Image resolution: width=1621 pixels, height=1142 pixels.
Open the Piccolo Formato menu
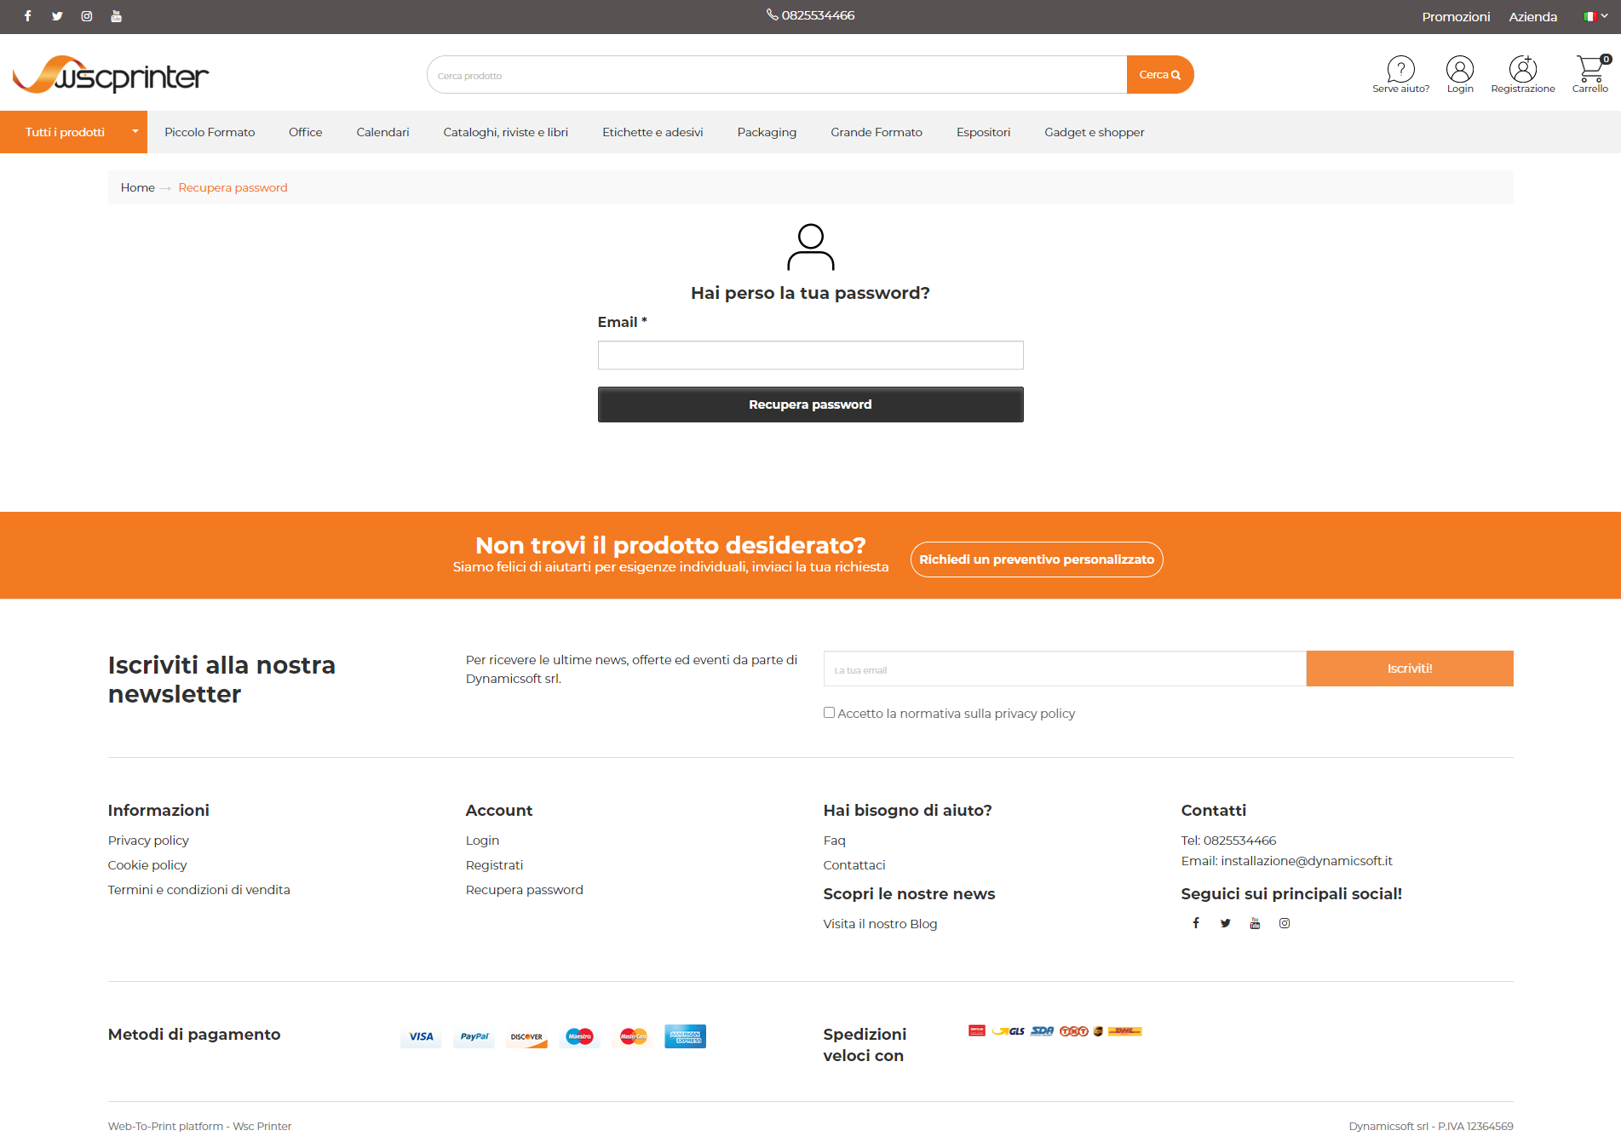(210, 132)
